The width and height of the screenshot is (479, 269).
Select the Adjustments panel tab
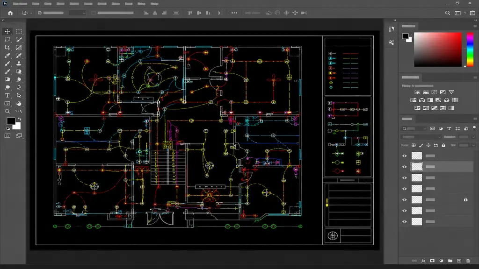410,78
